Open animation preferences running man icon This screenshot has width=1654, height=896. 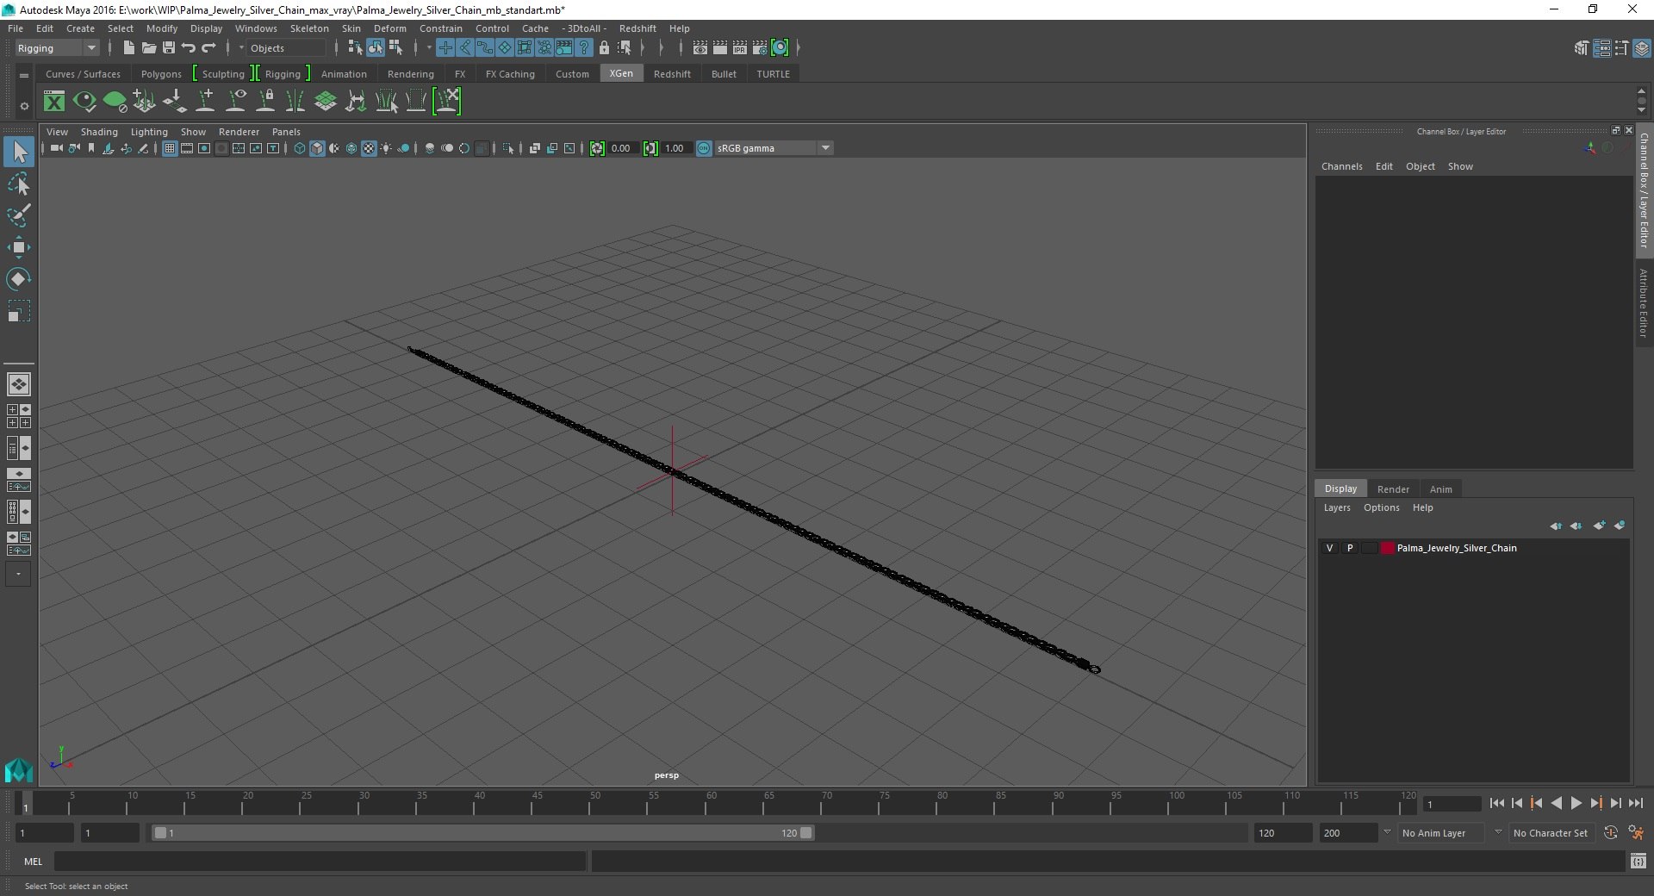(1636, 833)
